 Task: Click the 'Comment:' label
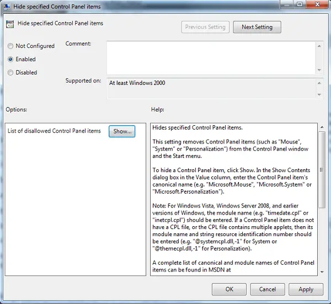click(x=78, y=44)
